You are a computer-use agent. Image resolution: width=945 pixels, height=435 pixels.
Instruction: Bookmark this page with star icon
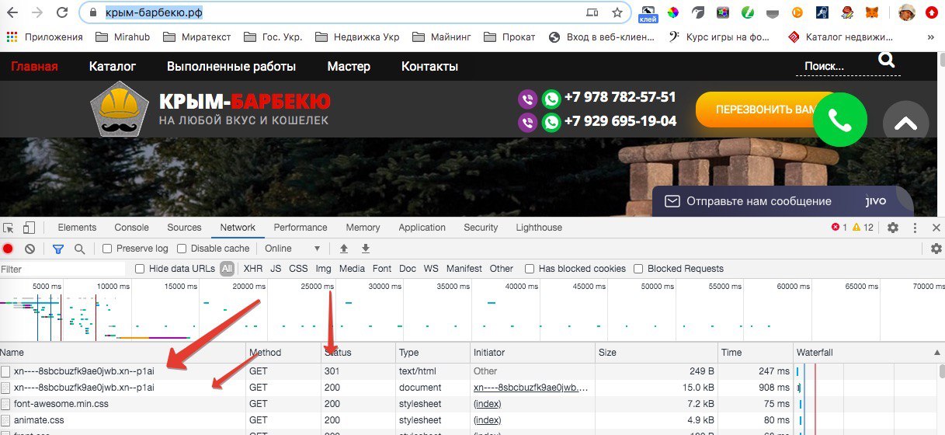coord(617,12)
